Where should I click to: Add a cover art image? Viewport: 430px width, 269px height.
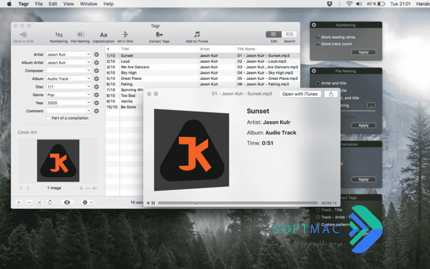pyautogui.click(x=81, y=188)
